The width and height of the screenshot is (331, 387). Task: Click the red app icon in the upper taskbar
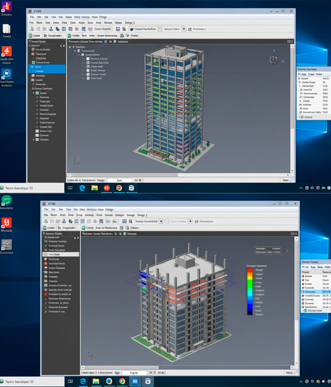106,188
